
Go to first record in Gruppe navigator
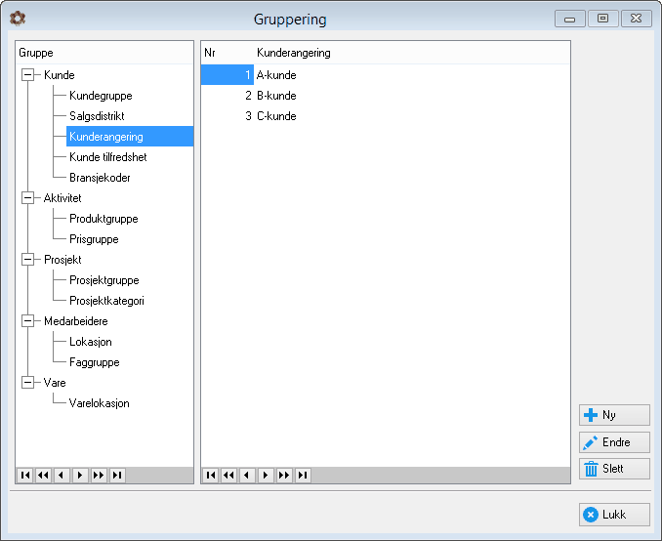coord(25,476)
